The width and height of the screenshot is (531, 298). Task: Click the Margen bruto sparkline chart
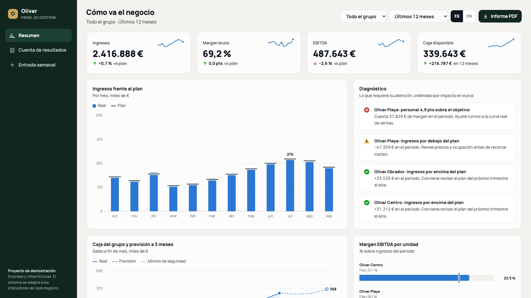point(281,43)
